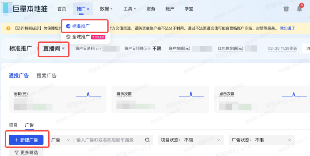Click the 02-25 11:29更新 timestamp
The height and width of the screenshot is (156, 310).
[x=283, y=49]
